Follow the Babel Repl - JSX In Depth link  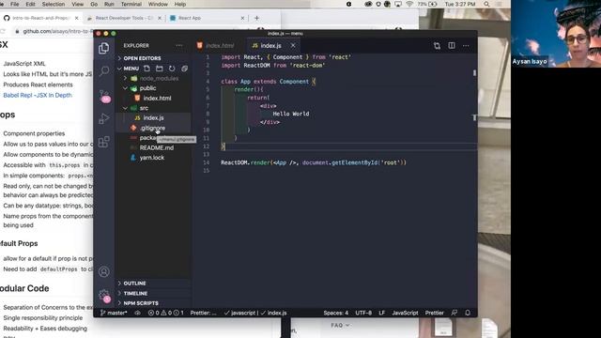38,95
